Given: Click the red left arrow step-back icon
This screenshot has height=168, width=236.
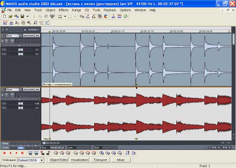Looking at the screenshot, I should click(10, 153).
